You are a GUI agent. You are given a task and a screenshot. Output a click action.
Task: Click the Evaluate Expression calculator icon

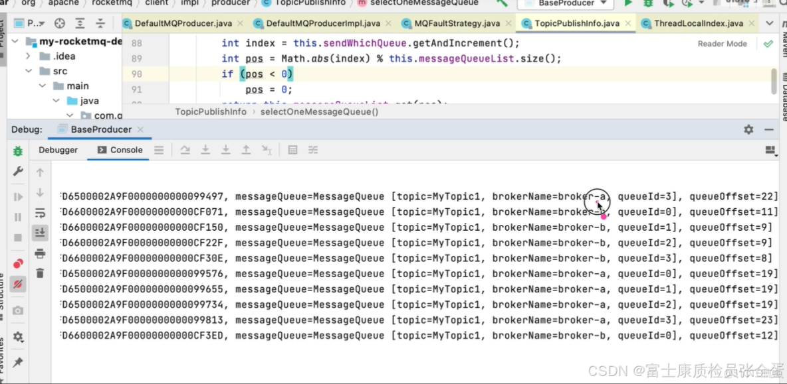tap(292, 150)
